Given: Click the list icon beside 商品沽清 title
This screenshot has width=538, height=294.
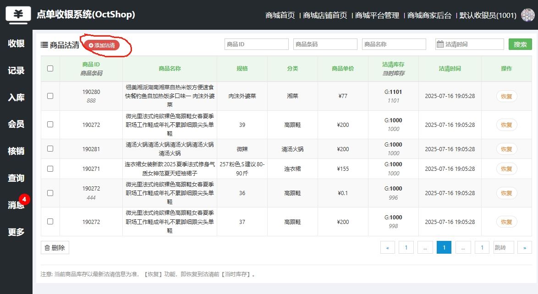Looking at the screenshot, I should point(44,45).
